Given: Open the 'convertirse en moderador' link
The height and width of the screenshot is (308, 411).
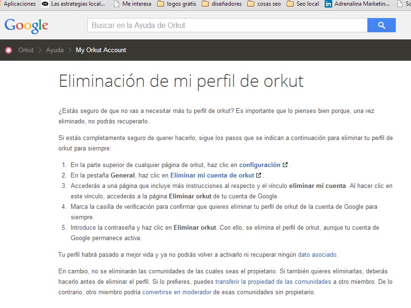Looking at the screenshot, I should pyautogui.click(x=177, y=292).
